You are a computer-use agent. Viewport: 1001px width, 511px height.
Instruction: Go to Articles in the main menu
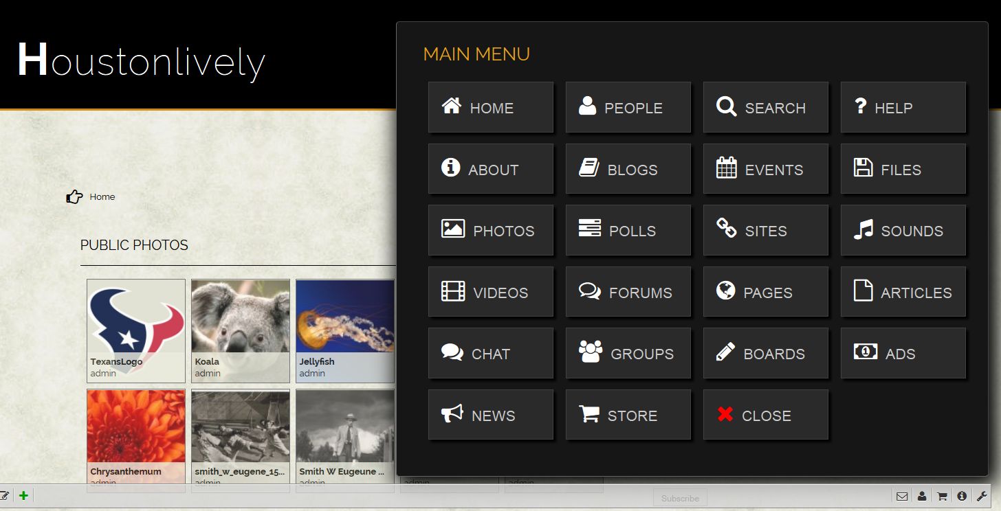903,292
